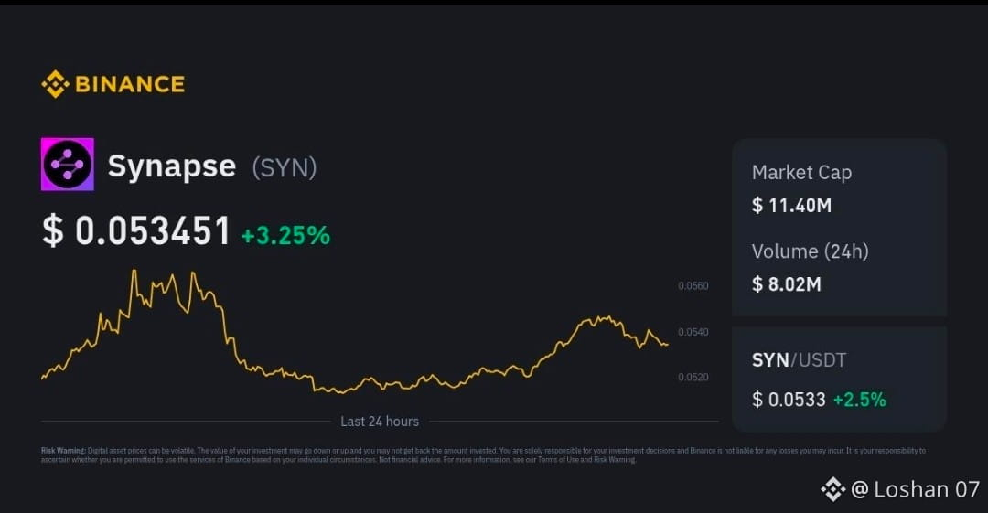Click the 24-hour price chart line
Viewport: 988px width, 513px height.
(355, 332)
